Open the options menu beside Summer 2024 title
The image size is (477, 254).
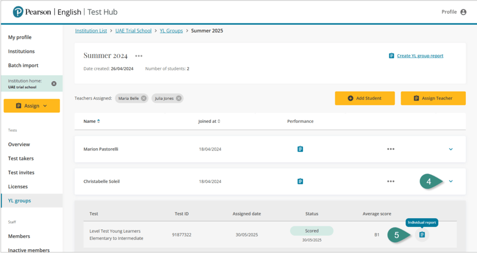(x=139, y=56)
